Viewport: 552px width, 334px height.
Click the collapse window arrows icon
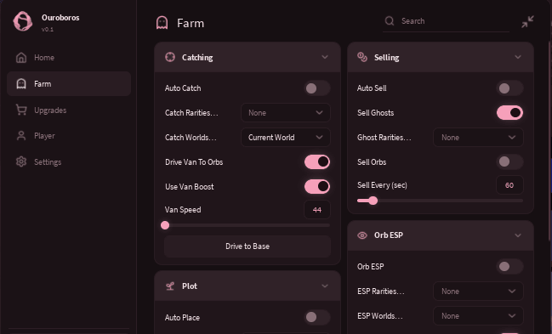click(527, 22)
